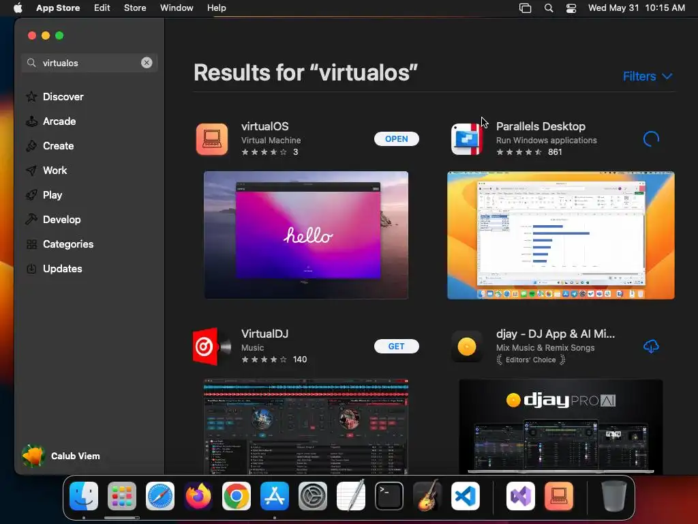This screenshot has height=524, width=698.
Task: Open the virtualOS title link
Action: (x=265, y=126)
